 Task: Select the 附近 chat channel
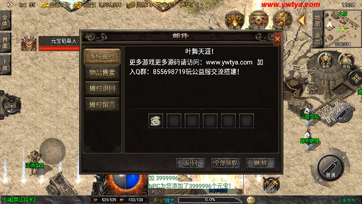tap(156, 192)
